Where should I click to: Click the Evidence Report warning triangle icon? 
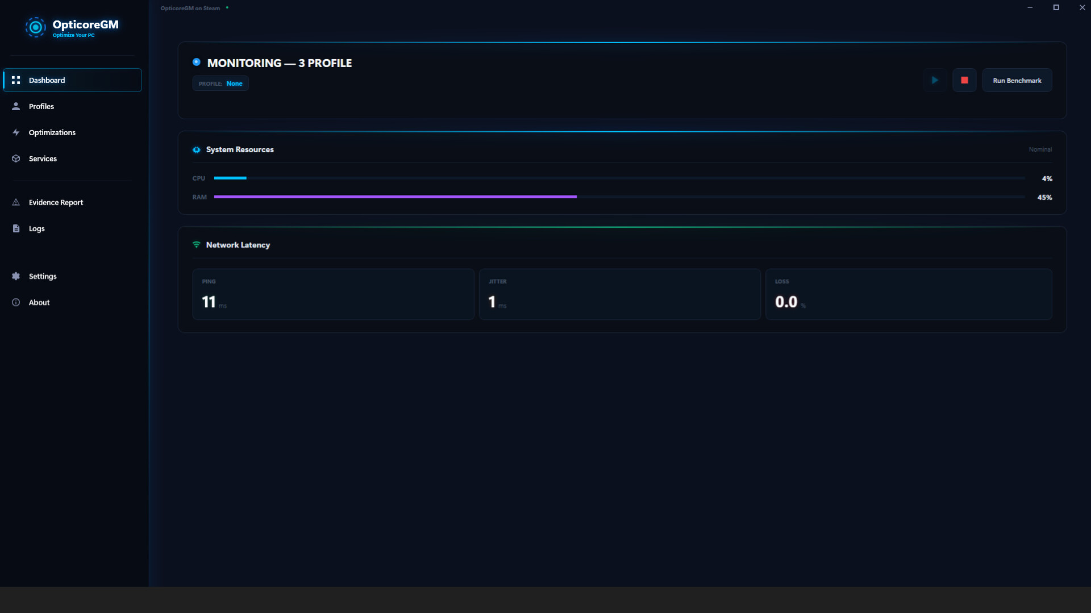pos(15,202)
